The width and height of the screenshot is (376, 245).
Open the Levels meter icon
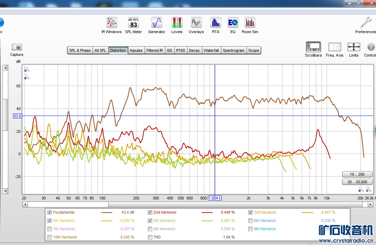pyautogui.click(x=177, y=23)
